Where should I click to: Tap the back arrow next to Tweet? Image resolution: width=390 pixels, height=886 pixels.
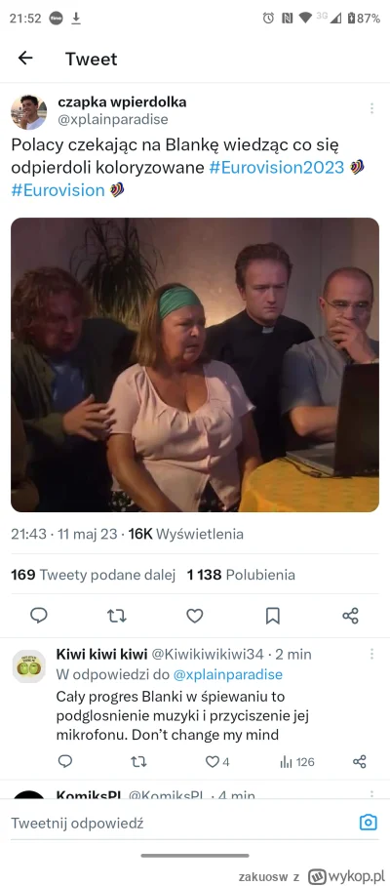click(24, 58)
